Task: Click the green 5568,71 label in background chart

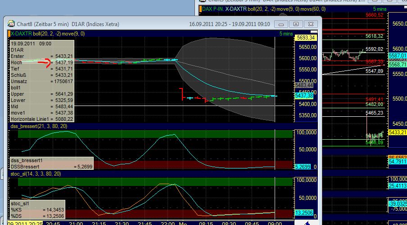Action: [x=398, y=64]
